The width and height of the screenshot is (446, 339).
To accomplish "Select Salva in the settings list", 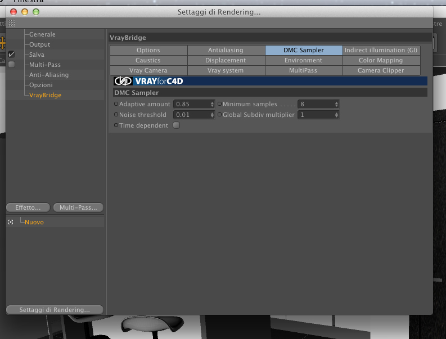I will tap(37, 55).
